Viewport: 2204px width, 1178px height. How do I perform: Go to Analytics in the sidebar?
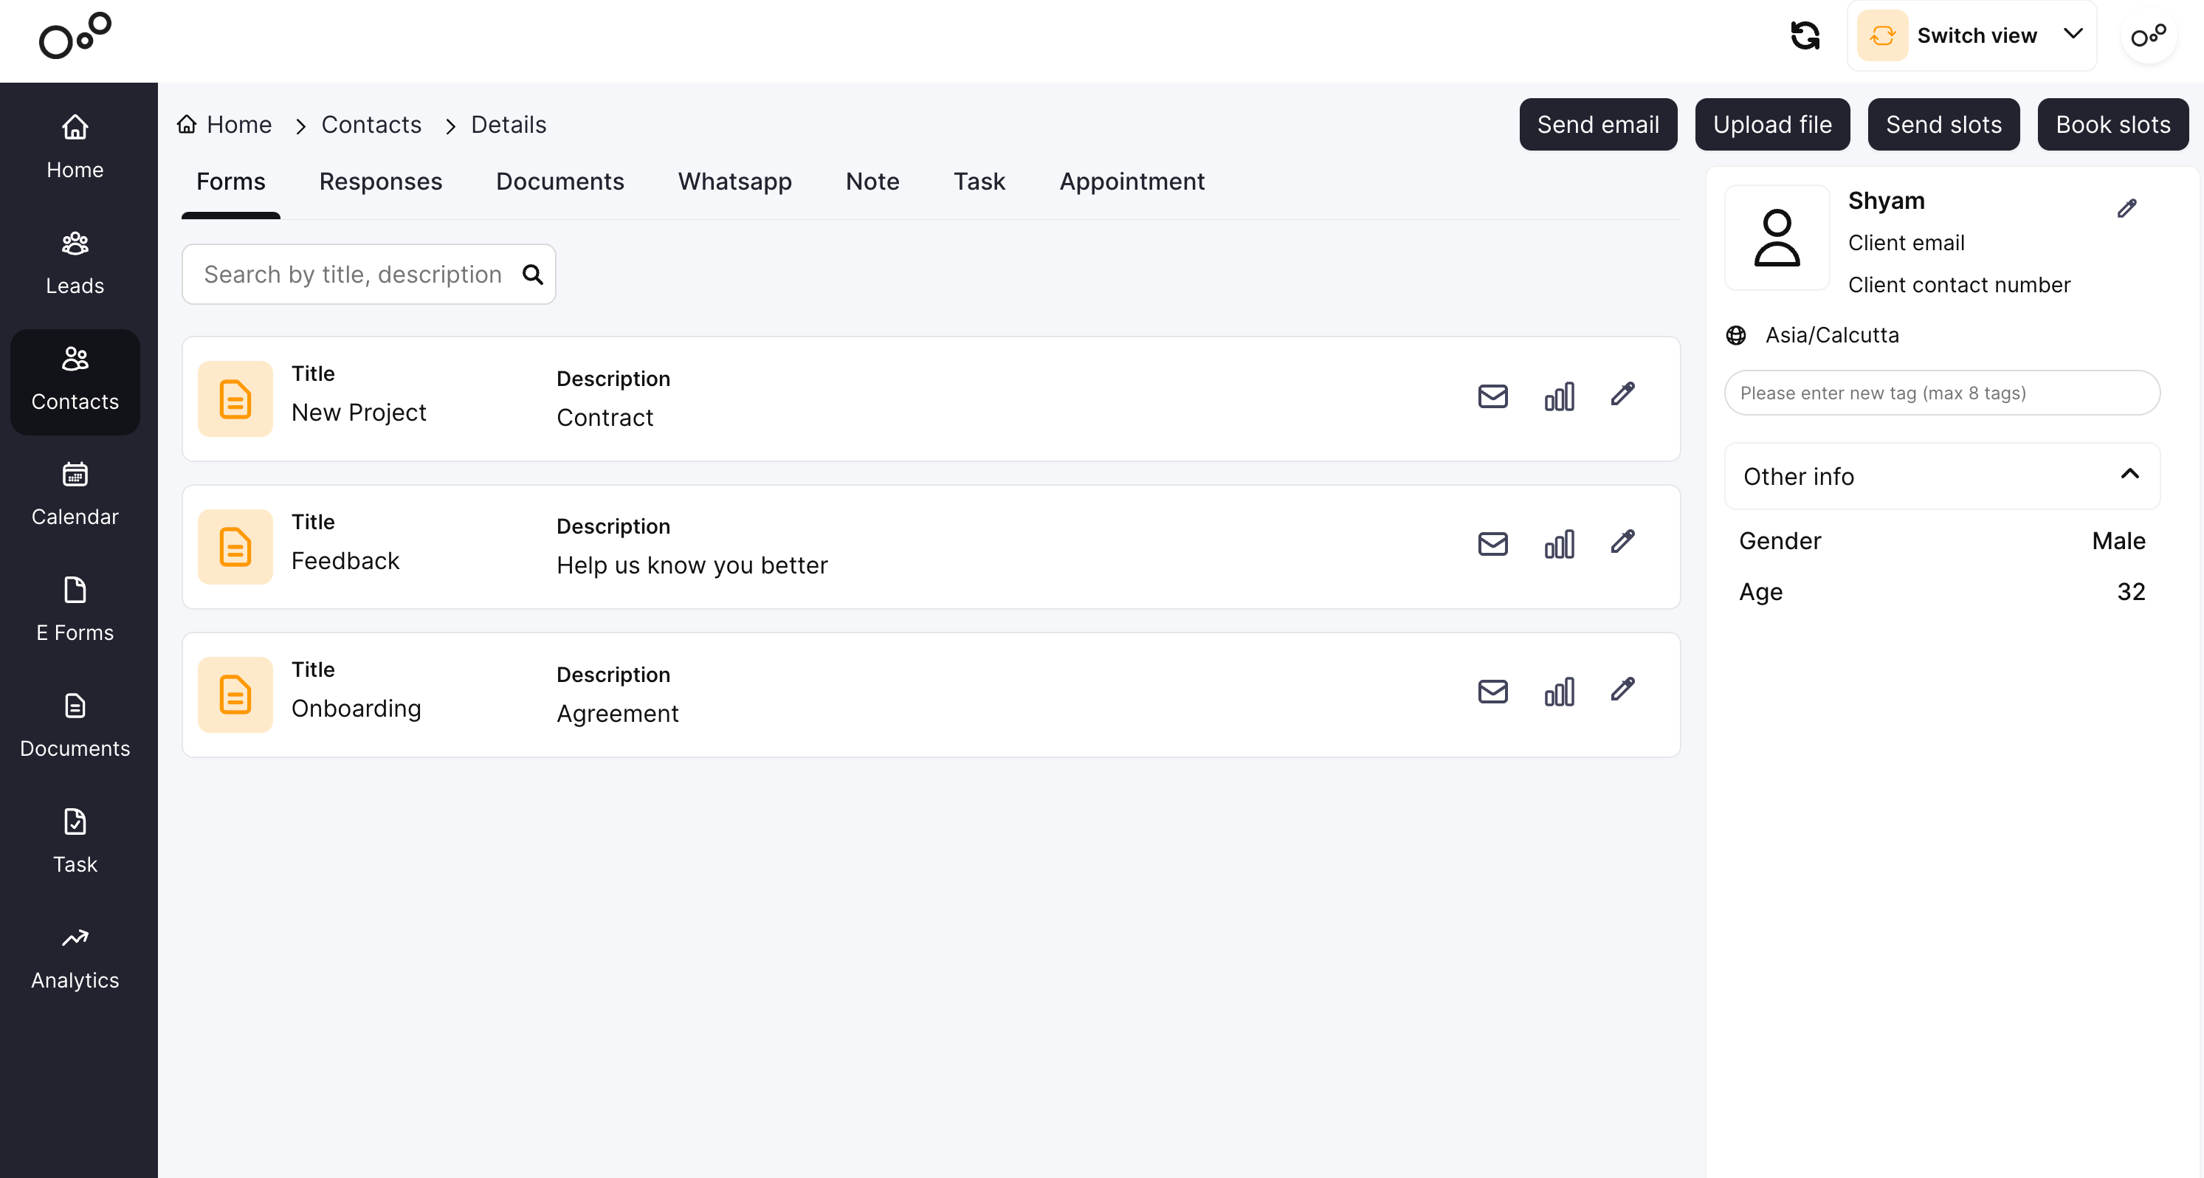[x=75, y=958]
